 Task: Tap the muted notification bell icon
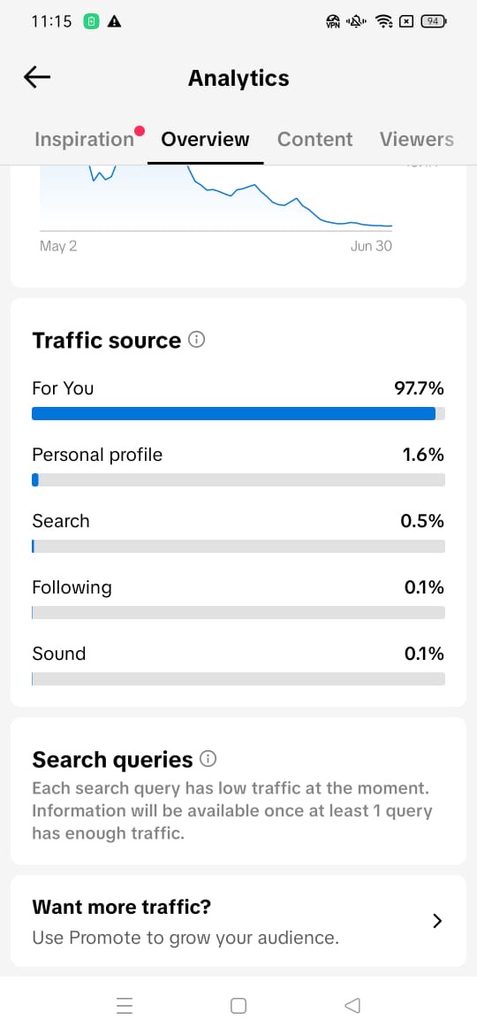pyautogui.click(x=356, y=22)
